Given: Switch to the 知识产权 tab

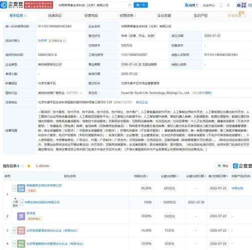Looking at the screenshot, I should 200,15.
